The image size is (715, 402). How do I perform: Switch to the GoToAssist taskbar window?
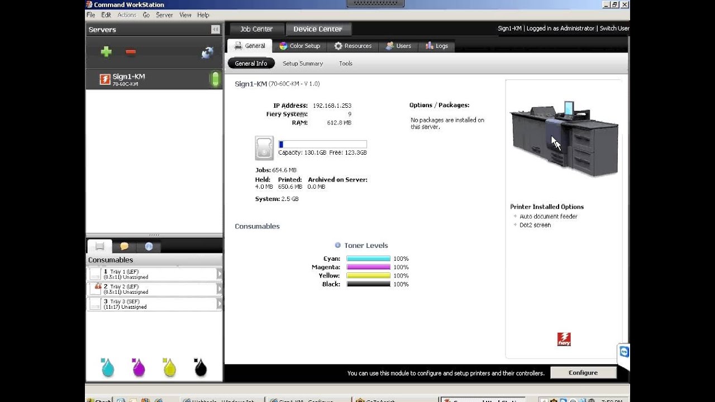pos(394,400)
